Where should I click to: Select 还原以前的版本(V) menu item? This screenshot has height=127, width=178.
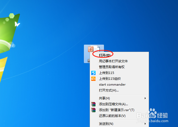tap(119, 116)
